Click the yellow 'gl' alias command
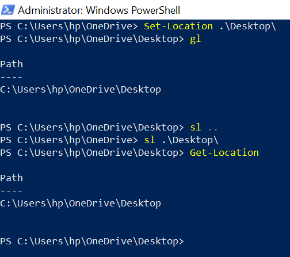This screenshot has width=290, height=257. pyautogui.click(x=195, y=40)
